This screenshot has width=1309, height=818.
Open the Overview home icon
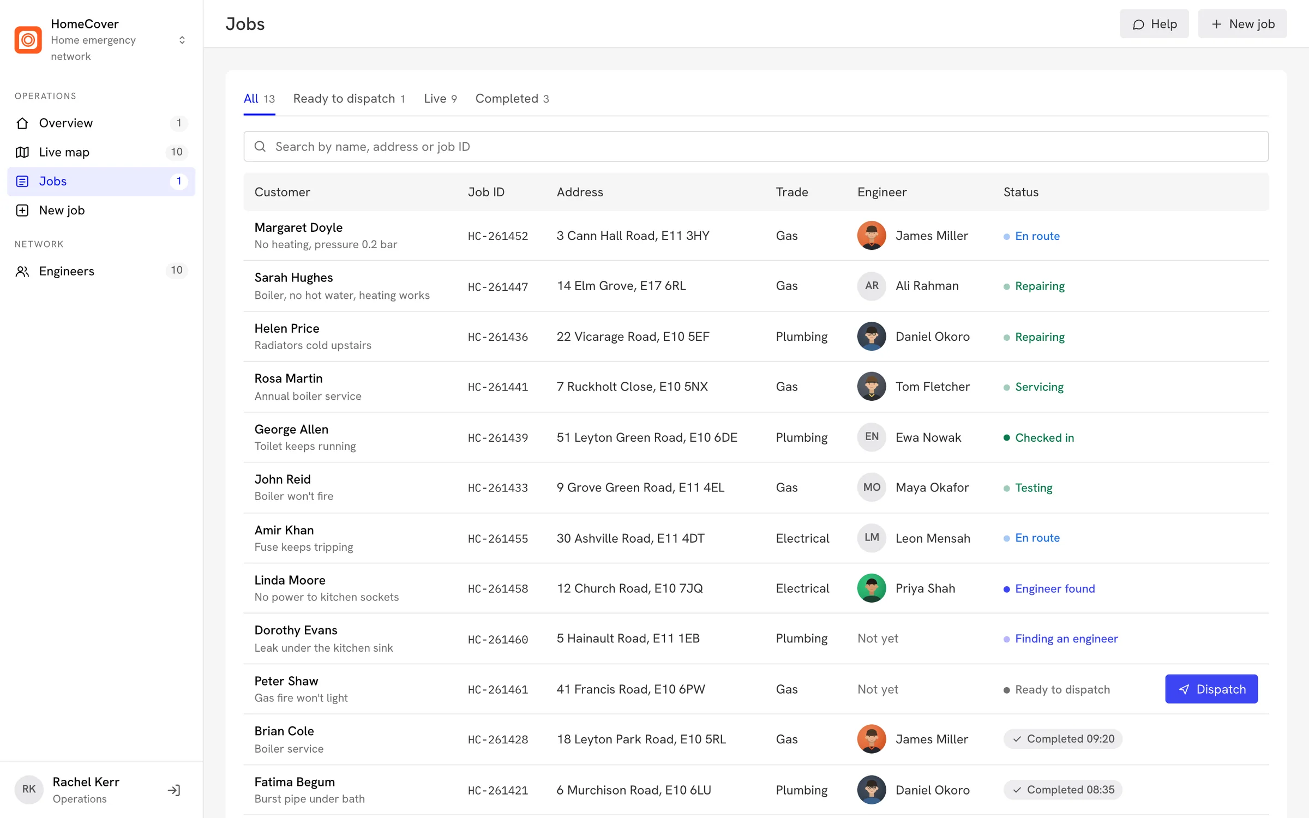[x=22, y=123]
